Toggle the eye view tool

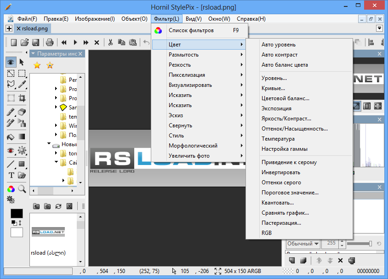coord(11,62)
